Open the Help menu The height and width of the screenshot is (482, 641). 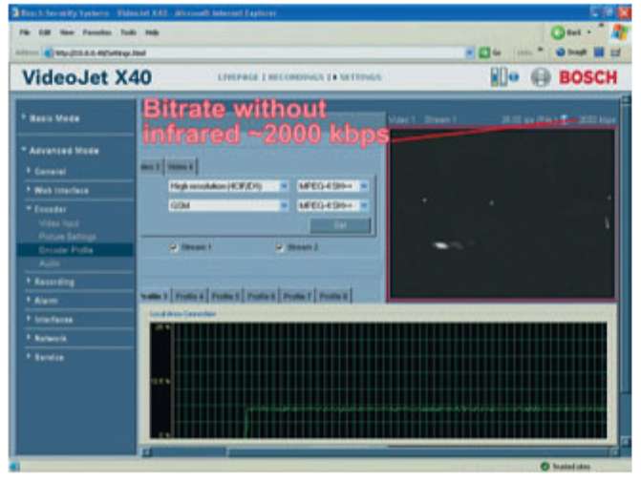(x=152, y=32)
